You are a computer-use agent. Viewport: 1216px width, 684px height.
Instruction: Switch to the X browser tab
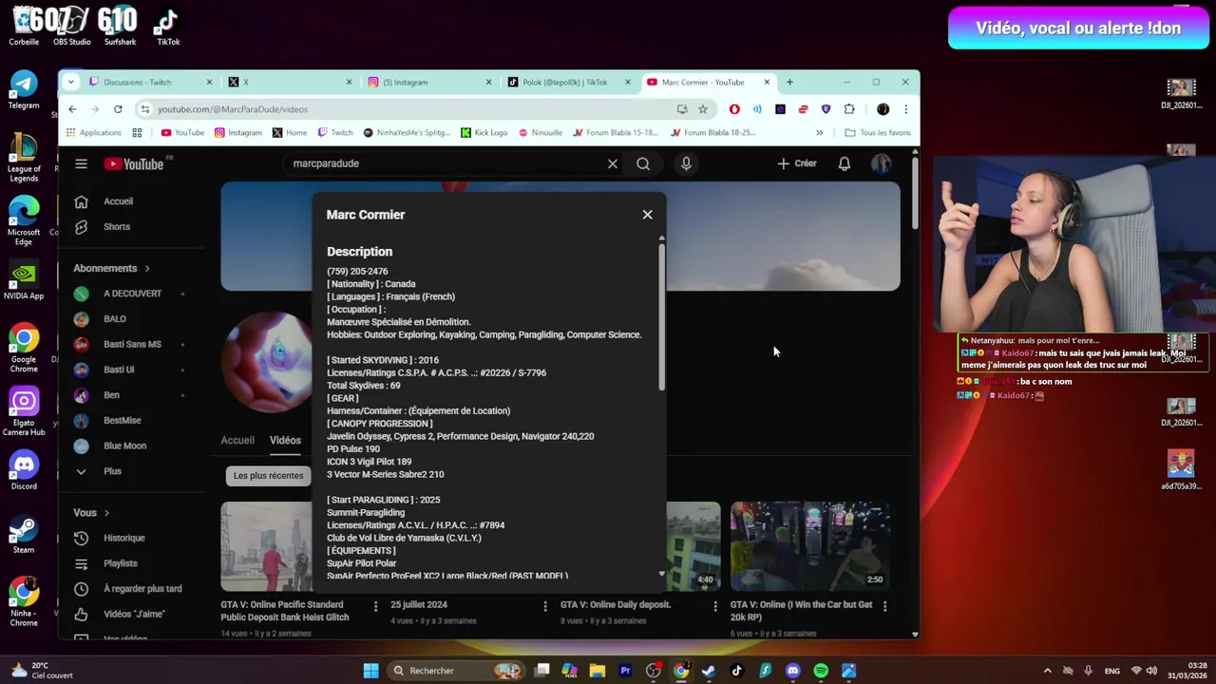(290, 82)
